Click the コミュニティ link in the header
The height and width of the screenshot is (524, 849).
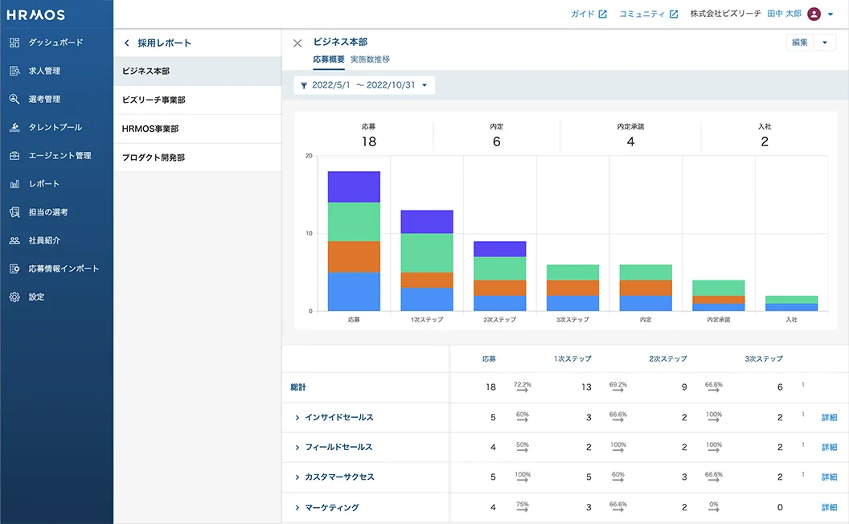click(x=638, y=14)
